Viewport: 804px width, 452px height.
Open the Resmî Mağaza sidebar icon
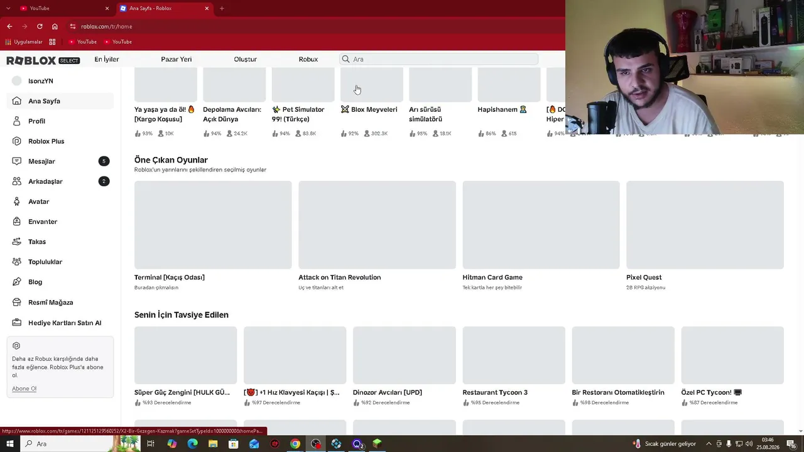pyautogui.click(x=17, y=302)
